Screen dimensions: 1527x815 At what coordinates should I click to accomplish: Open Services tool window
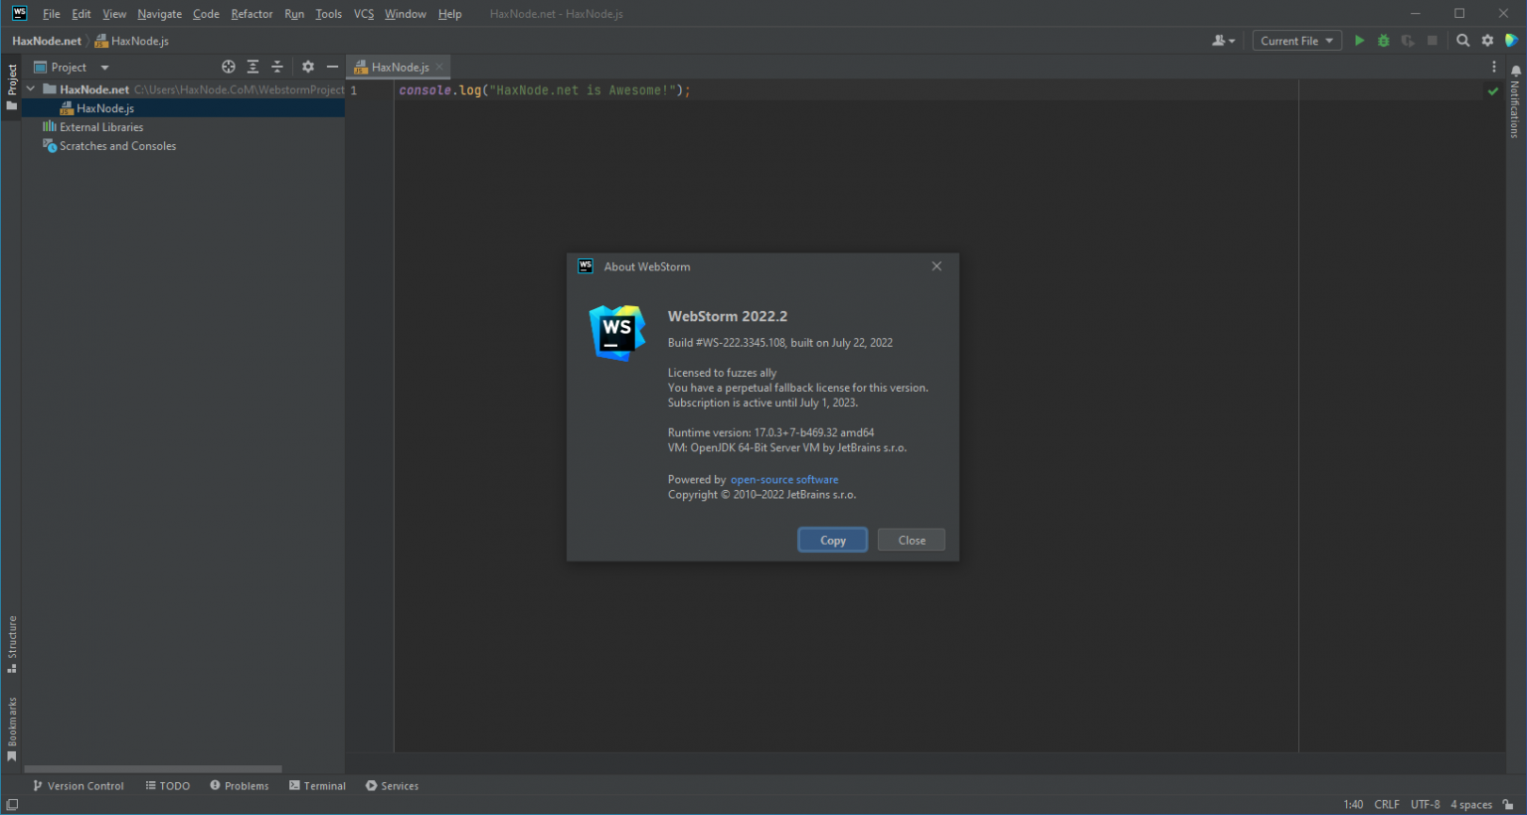pyautogui.click(x=392, y=785)
